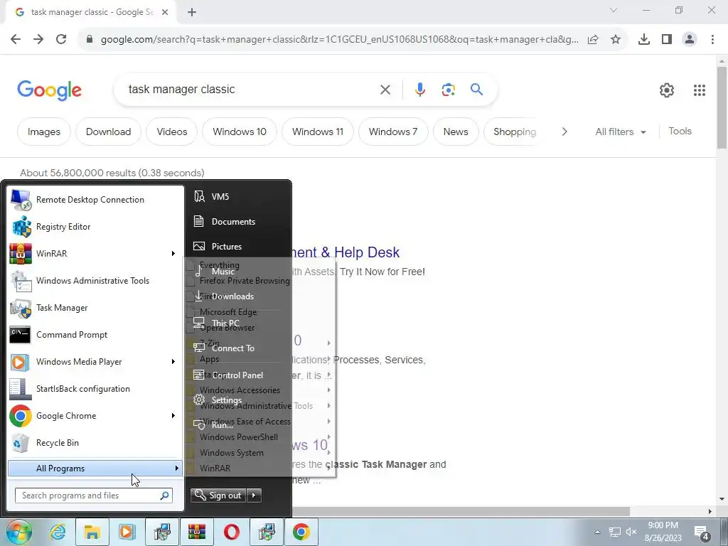Bookmark this page with the star icon
The width and height of the screenshot is (728, 546).
click(x=616, y=40)
